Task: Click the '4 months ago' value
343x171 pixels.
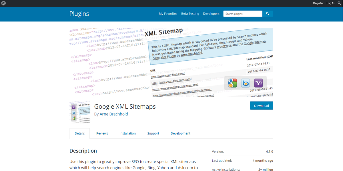Action: (x=263, y=161)
